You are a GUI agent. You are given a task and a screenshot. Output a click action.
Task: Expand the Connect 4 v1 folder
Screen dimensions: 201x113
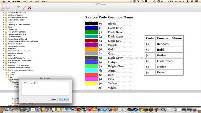(4, 29)
